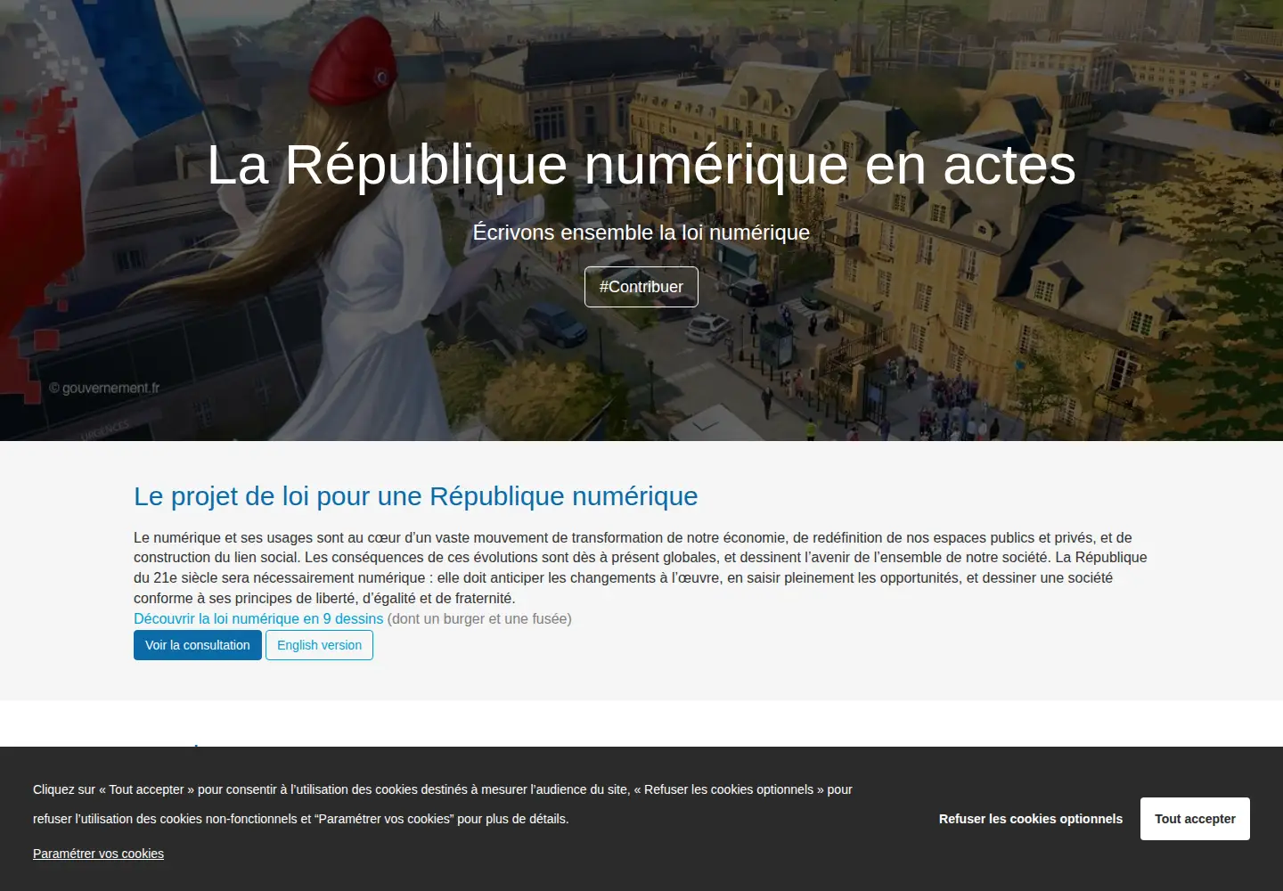Click subtitle Écrivons ensemble la loi numérique
Image resolution: width=1283 pixels, height=891 pixels.
point(641,233)
